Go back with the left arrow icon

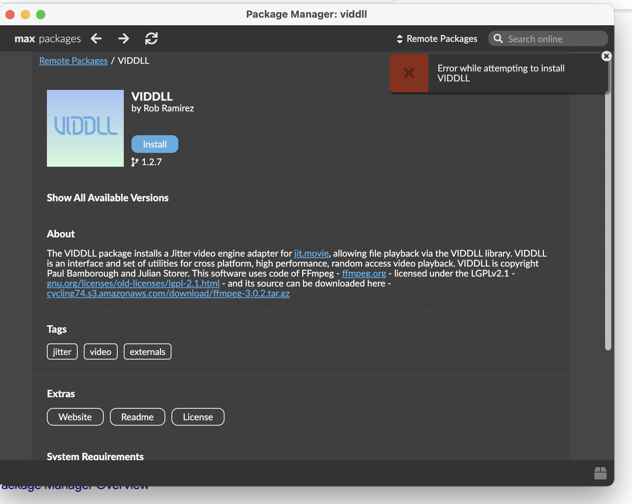(96, 38)
